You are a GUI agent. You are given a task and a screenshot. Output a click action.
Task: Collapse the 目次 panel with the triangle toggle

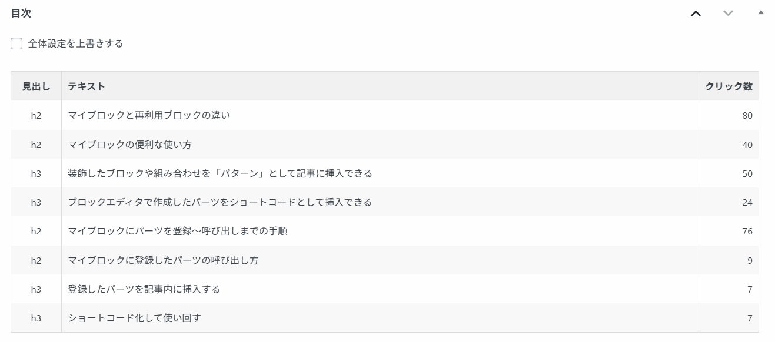(760, 12)
